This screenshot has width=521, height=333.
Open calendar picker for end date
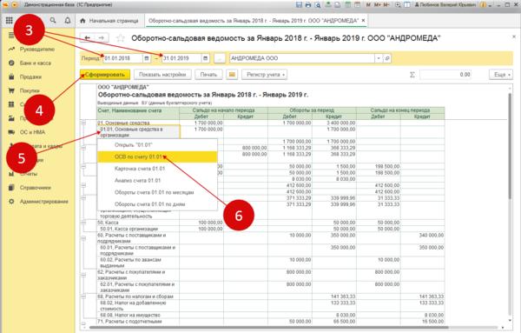[205, 58]
